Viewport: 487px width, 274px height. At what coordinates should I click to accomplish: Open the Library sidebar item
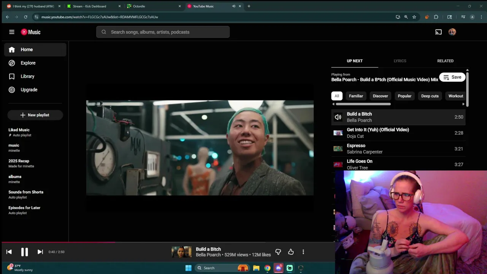pos(35,76)
